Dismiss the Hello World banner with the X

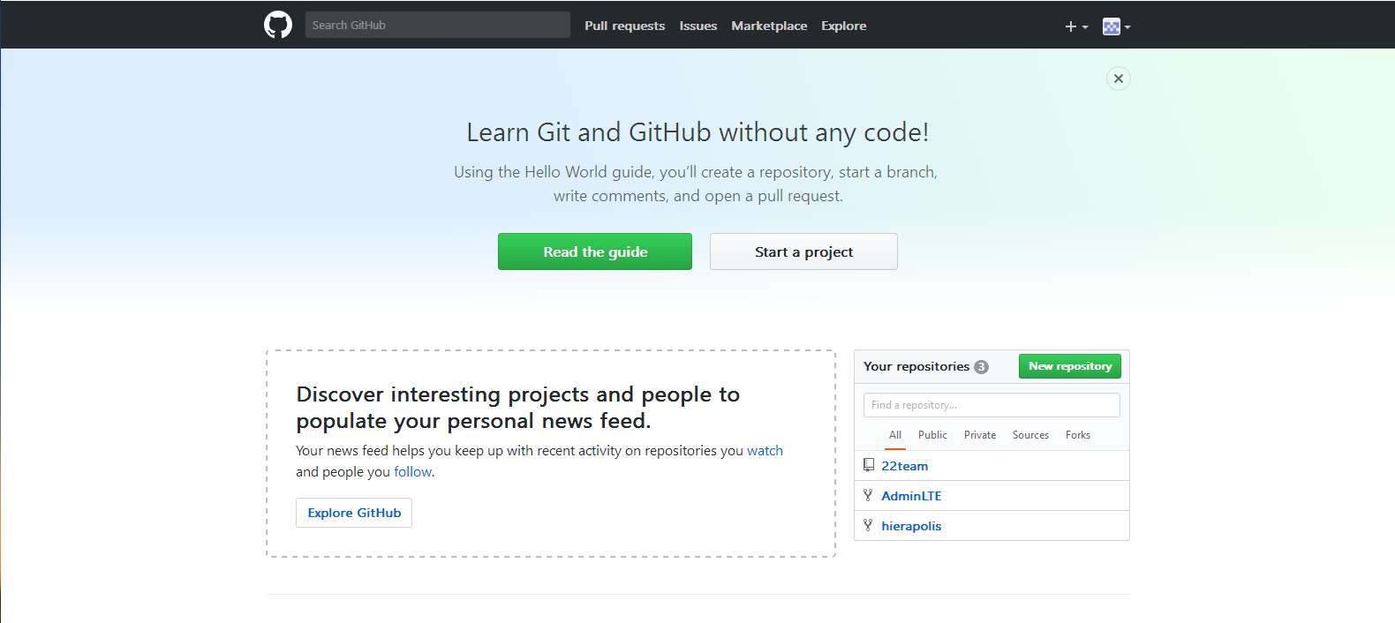click(1119, 79)
